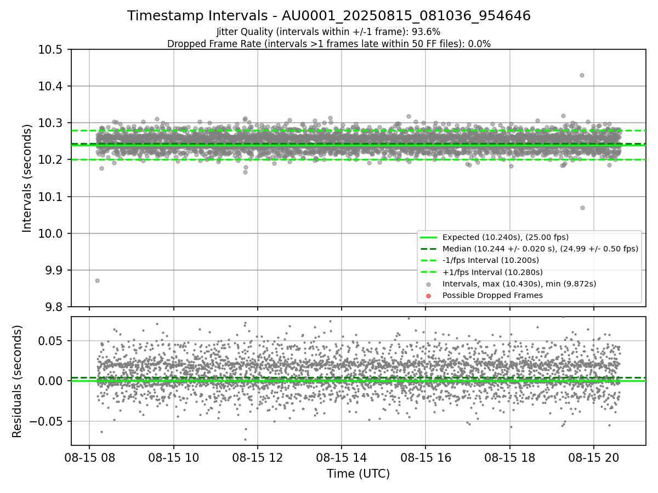Click x-axis tick label "08-15 08"
Image resolution: width=658 pixels, height=493 pixels.
coord(89,457)
